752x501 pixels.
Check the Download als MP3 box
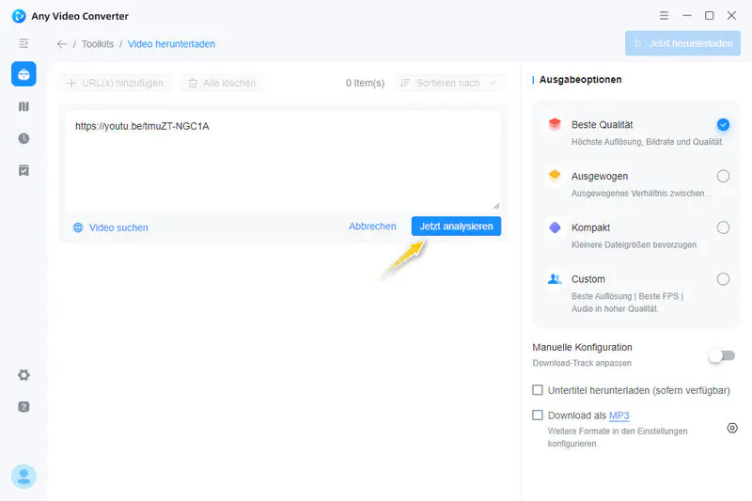[538, 415]
